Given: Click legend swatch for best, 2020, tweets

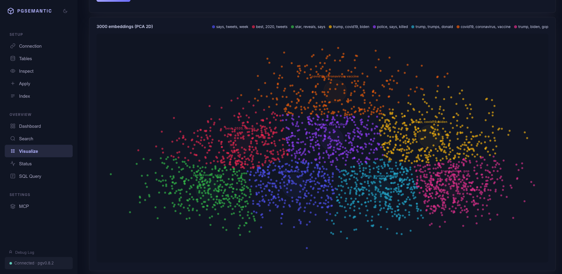Looking at the screenshot, I should coord(253,27).
